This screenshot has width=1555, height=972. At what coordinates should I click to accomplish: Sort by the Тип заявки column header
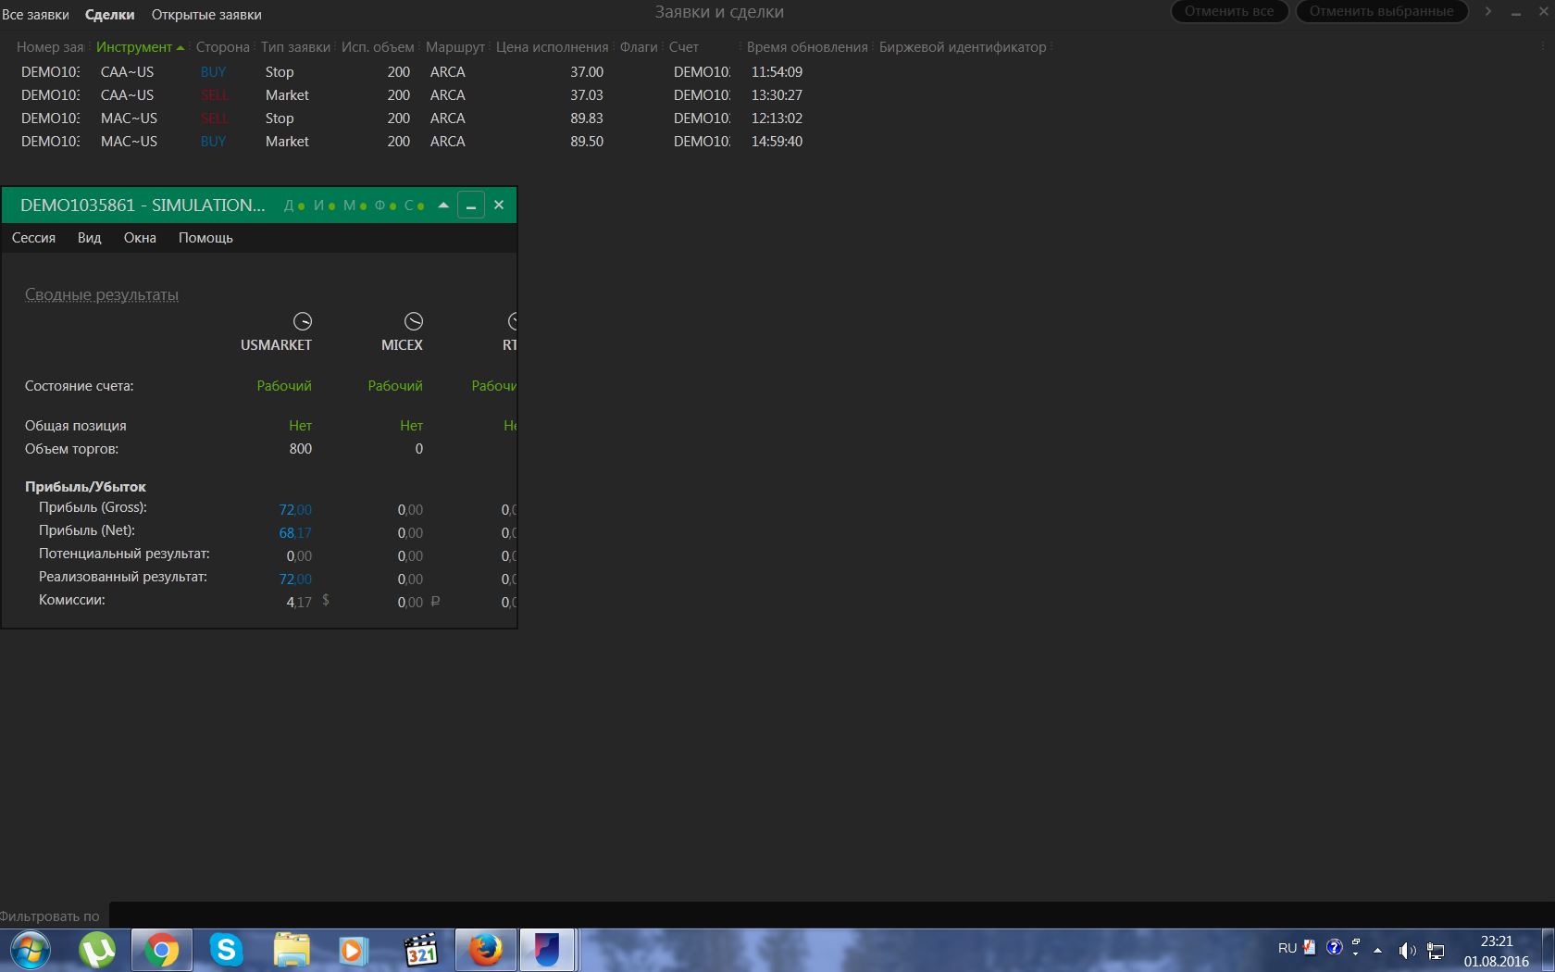coord(295,47)
